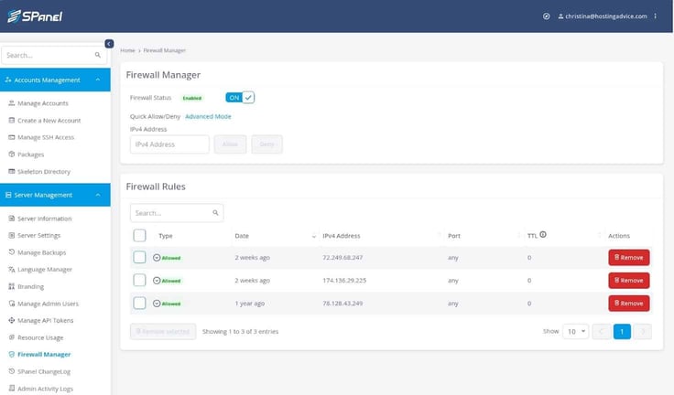Toggle the firewall ON switch
This screenshot has width=674, height=395.
[x=240, y=98]
